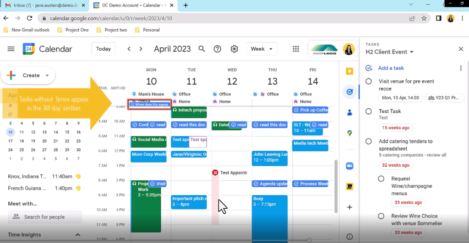The height and width of the screenshot is (243, 469).
Task: Open Google Keep side panel icon
Action: pyautogui.click(x=349, y=71)
